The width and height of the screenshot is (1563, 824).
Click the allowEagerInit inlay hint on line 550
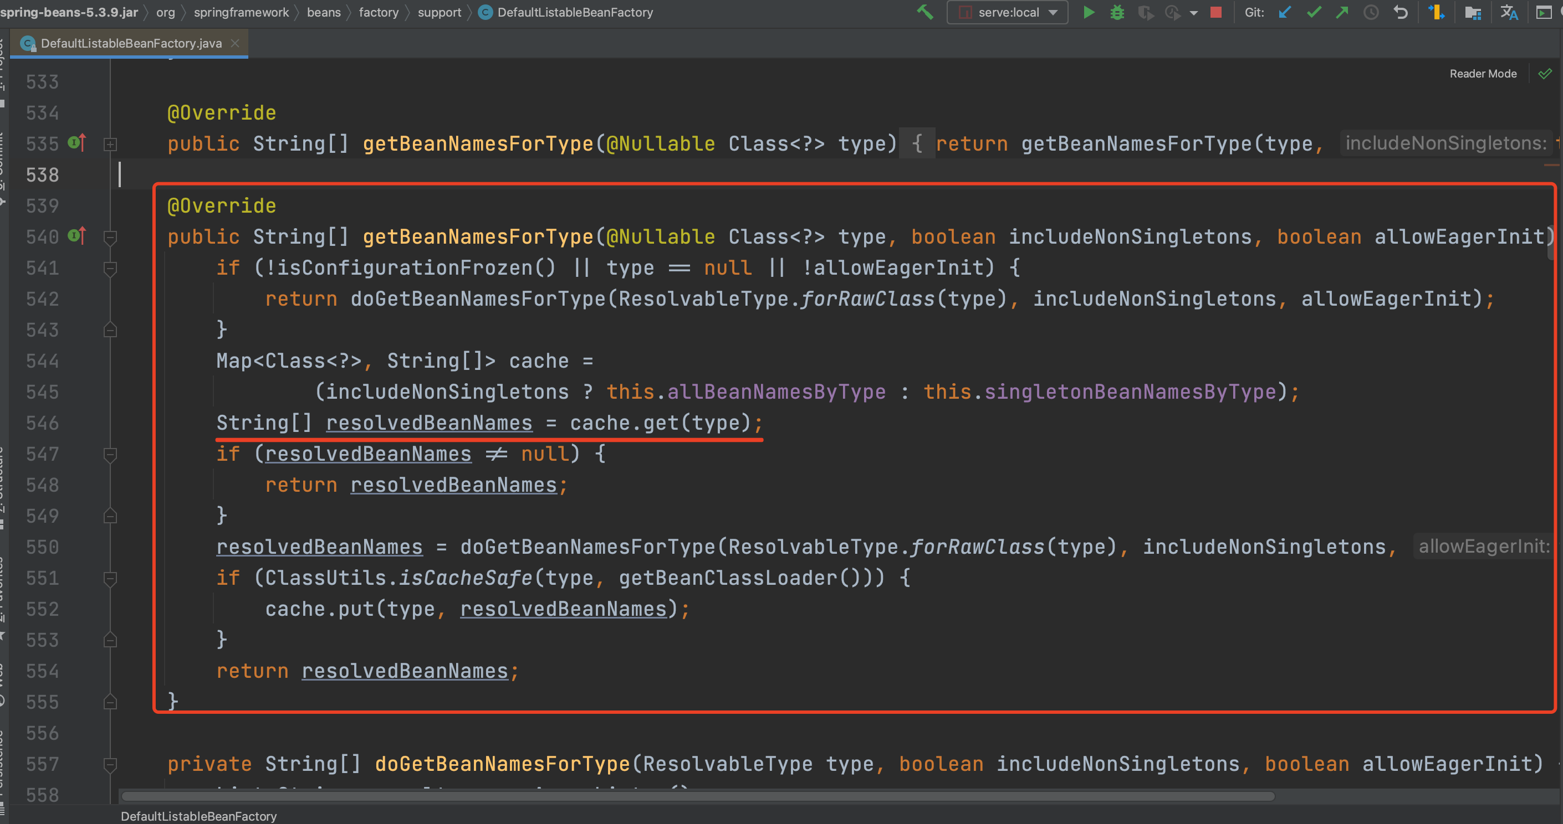pos(1484,547)
